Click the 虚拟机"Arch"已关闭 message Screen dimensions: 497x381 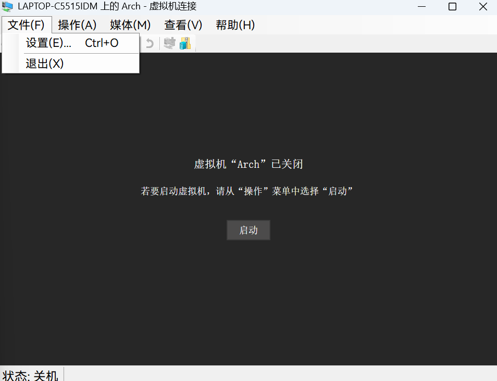[x=249, y=164]
